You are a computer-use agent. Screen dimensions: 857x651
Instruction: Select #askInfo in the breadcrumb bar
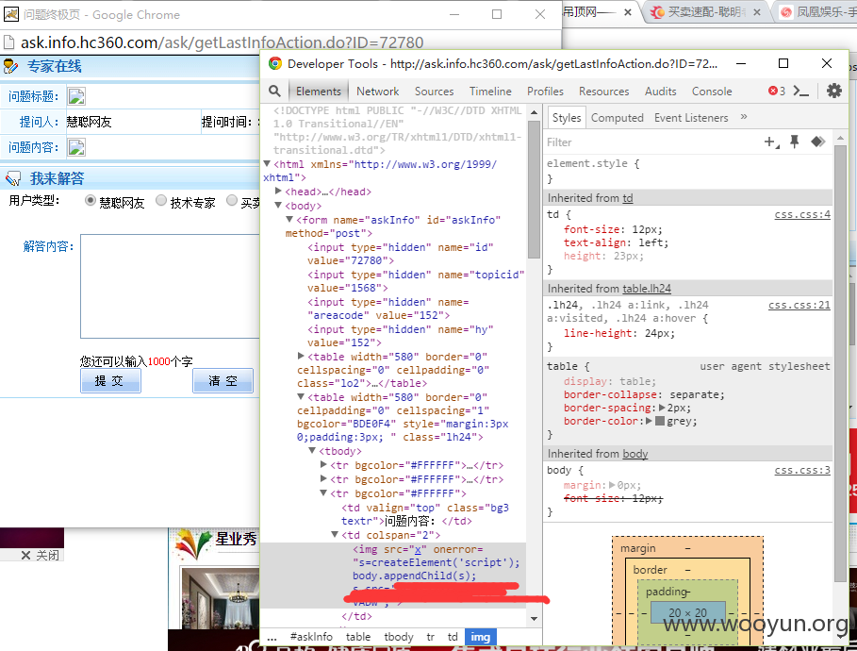(x=311, y=637)
